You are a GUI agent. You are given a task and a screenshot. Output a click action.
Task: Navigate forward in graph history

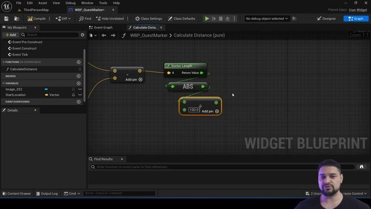point(113,35)
